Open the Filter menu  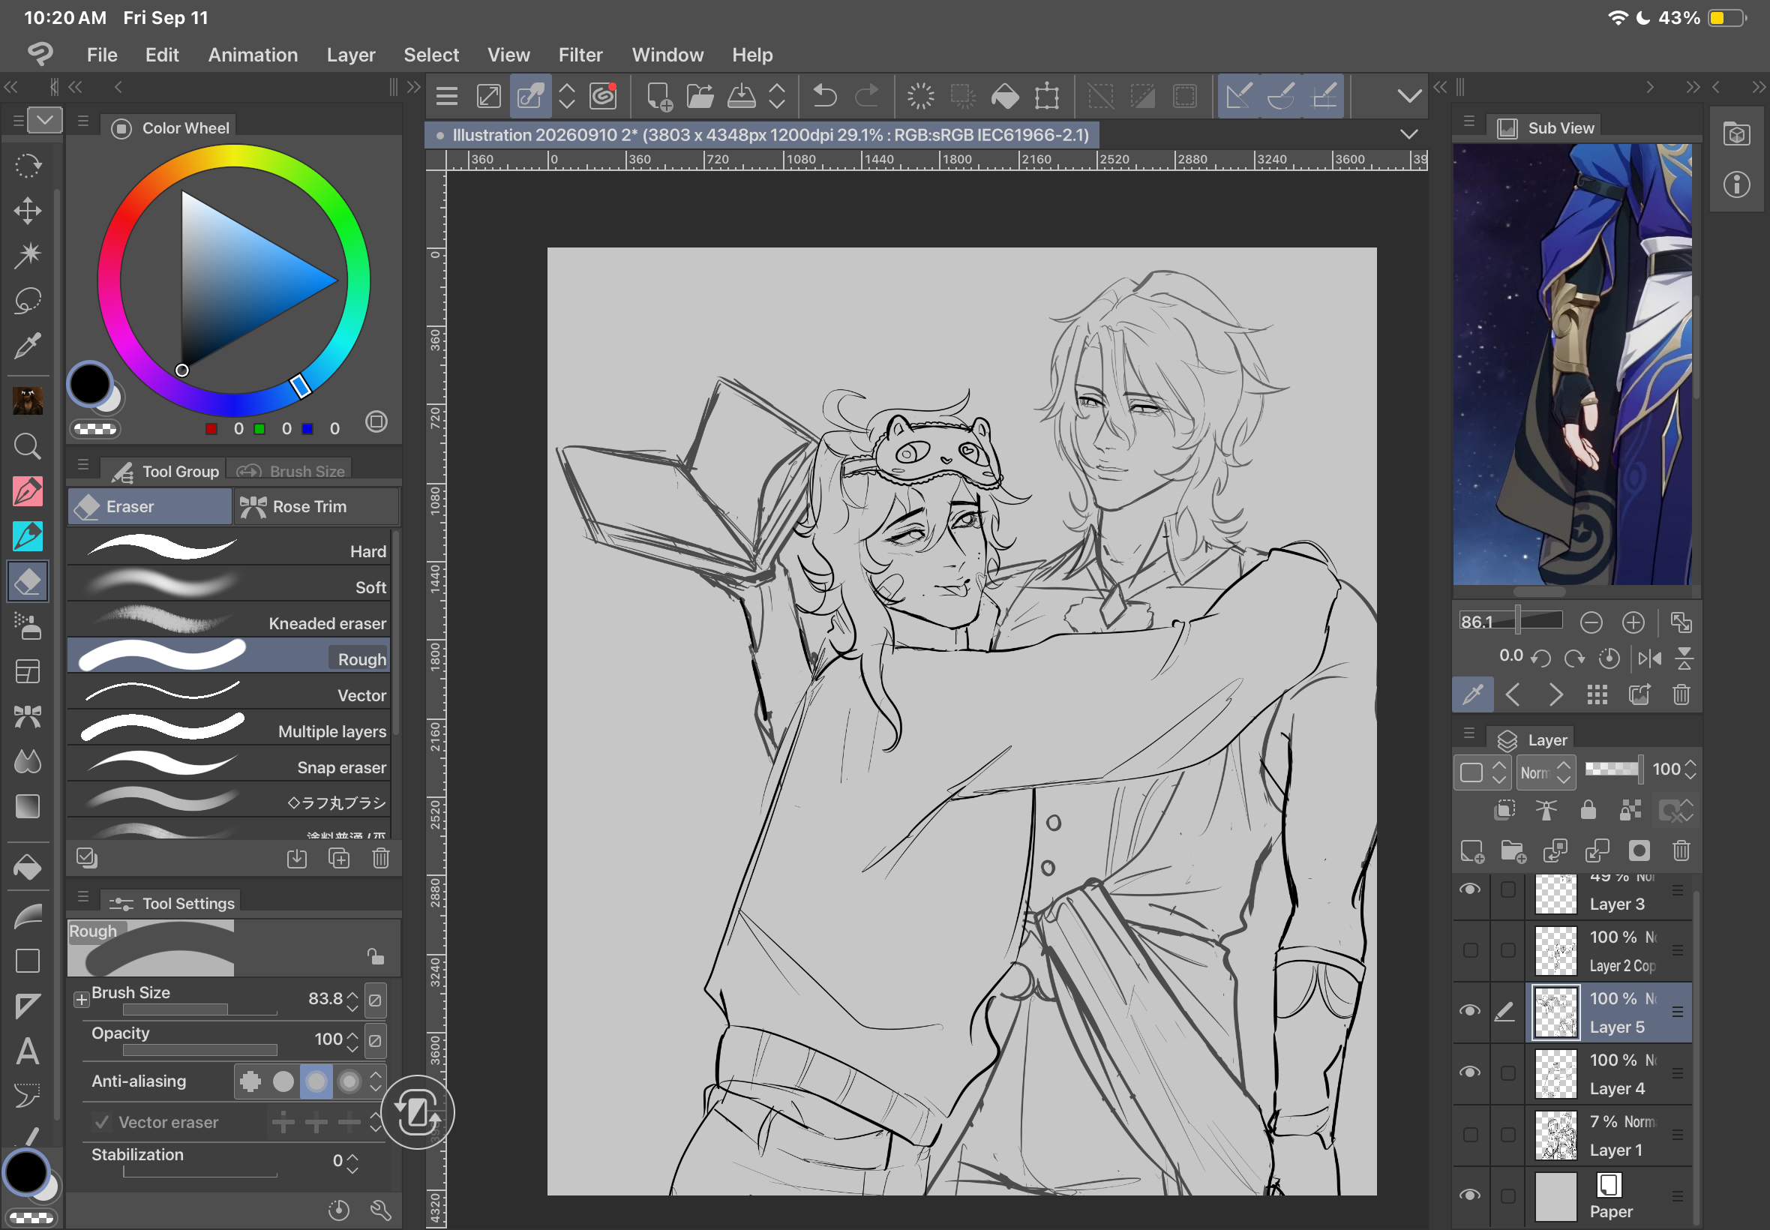click(580, 55)
